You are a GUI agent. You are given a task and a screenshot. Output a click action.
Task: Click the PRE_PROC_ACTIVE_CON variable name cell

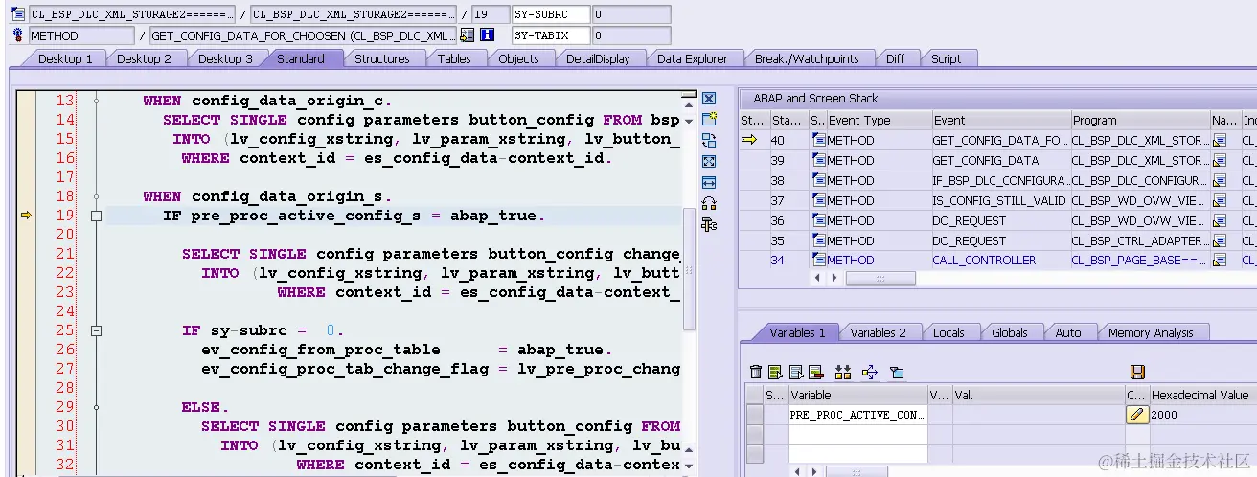857,415
